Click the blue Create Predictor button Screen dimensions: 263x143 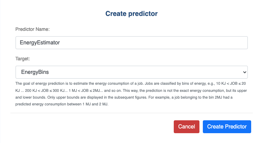pos(227,126)
